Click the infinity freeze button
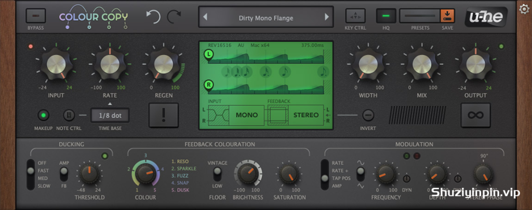 pyautogui.click(x=475, y=115)
